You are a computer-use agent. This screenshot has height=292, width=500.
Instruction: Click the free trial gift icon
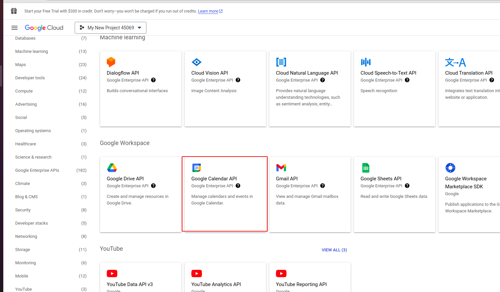(14, 11)
